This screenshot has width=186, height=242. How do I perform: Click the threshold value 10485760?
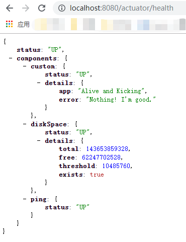116,166
